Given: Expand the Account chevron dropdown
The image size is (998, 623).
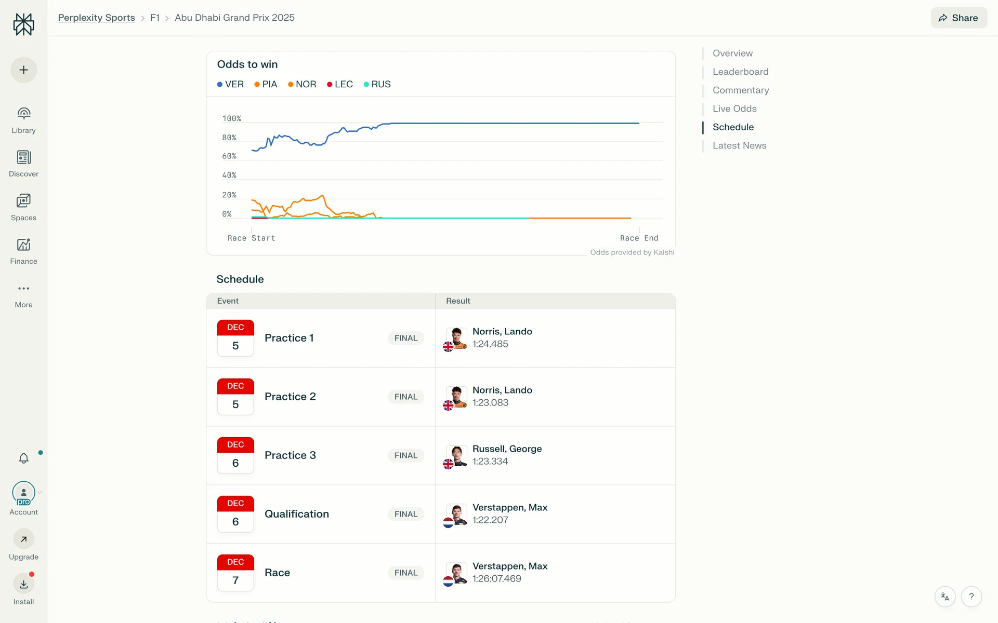Looking at the screenshot, I should click(40, 492).
